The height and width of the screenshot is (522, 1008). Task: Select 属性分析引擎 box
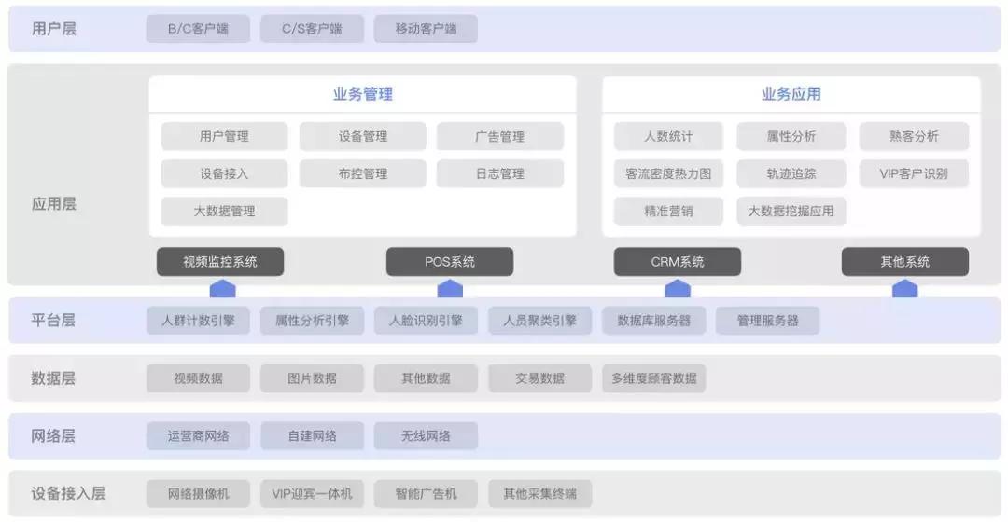[x=312, y=321]
